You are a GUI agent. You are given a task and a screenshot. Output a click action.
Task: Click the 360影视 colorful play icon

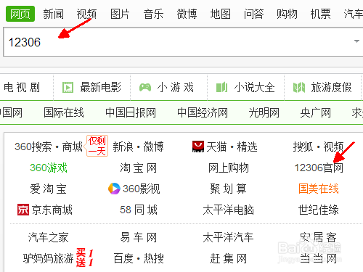click(x=114, y=189)
